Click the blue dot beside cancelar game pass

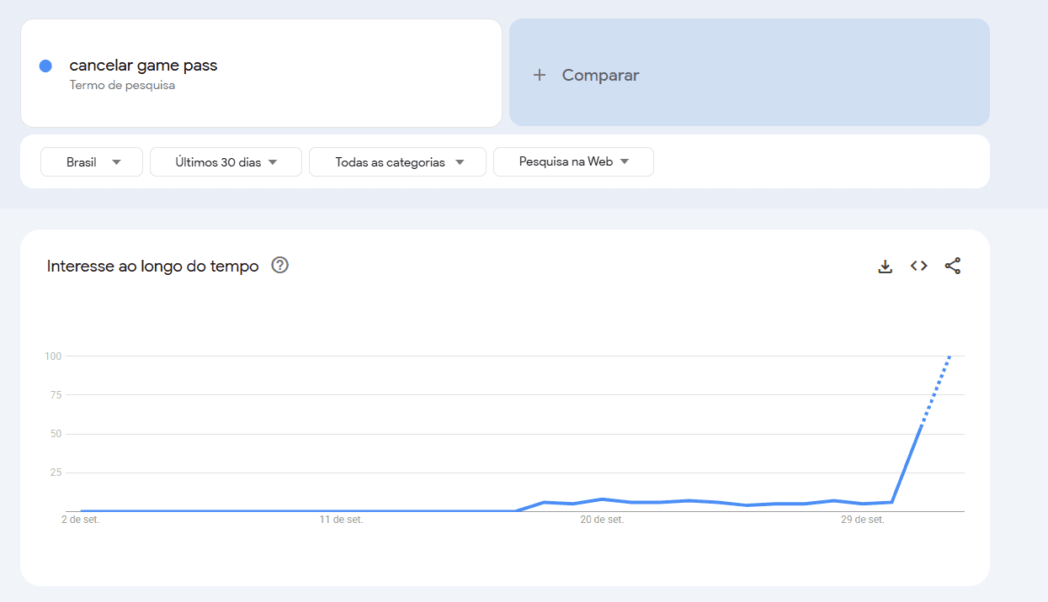[x=46, y=66]
